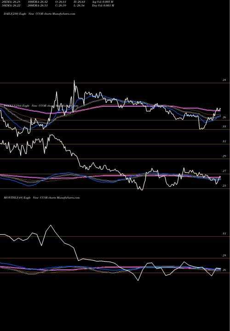Click the 28 price label on daily chart
The image size is (230, 331).
(224, 80)
